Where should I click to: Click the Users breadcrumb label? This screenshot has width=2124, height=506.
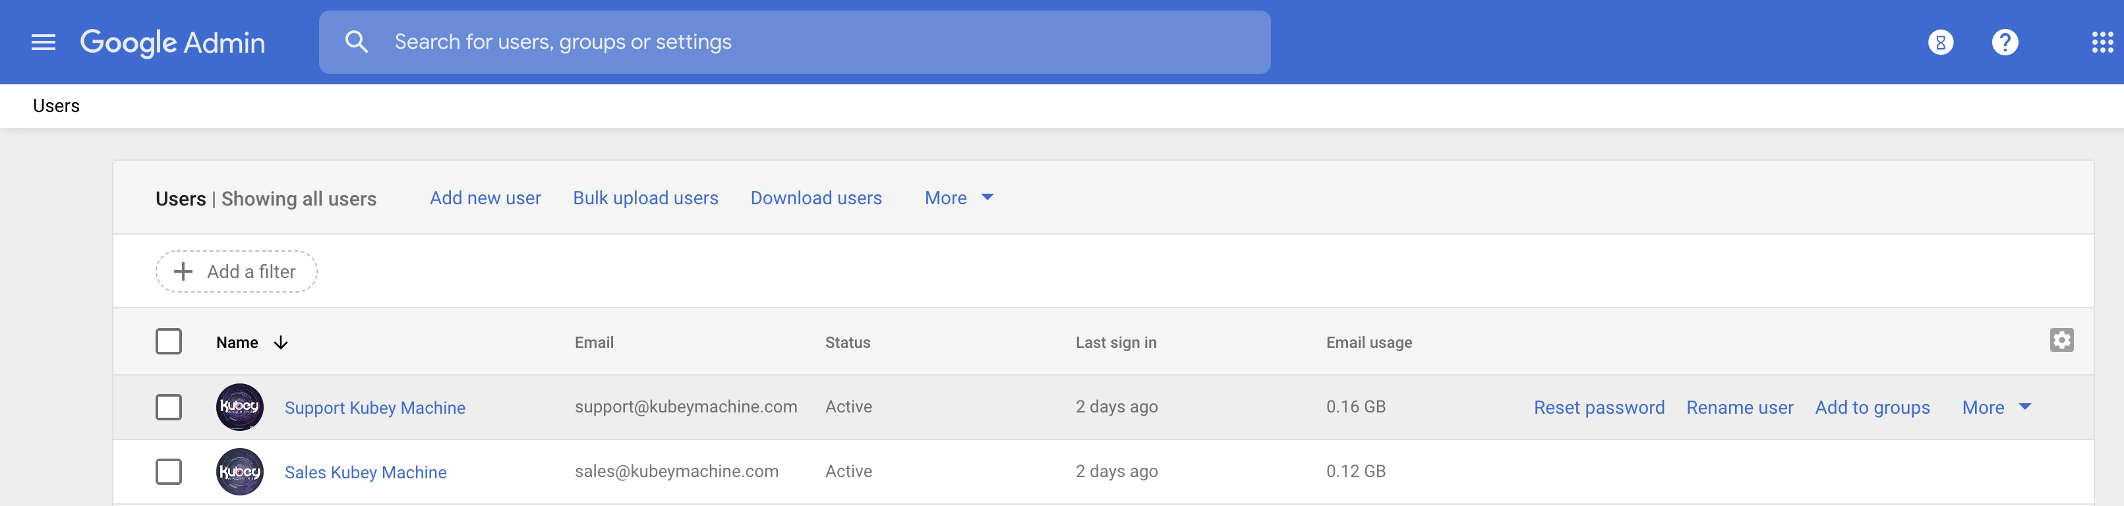coord(56,105)
